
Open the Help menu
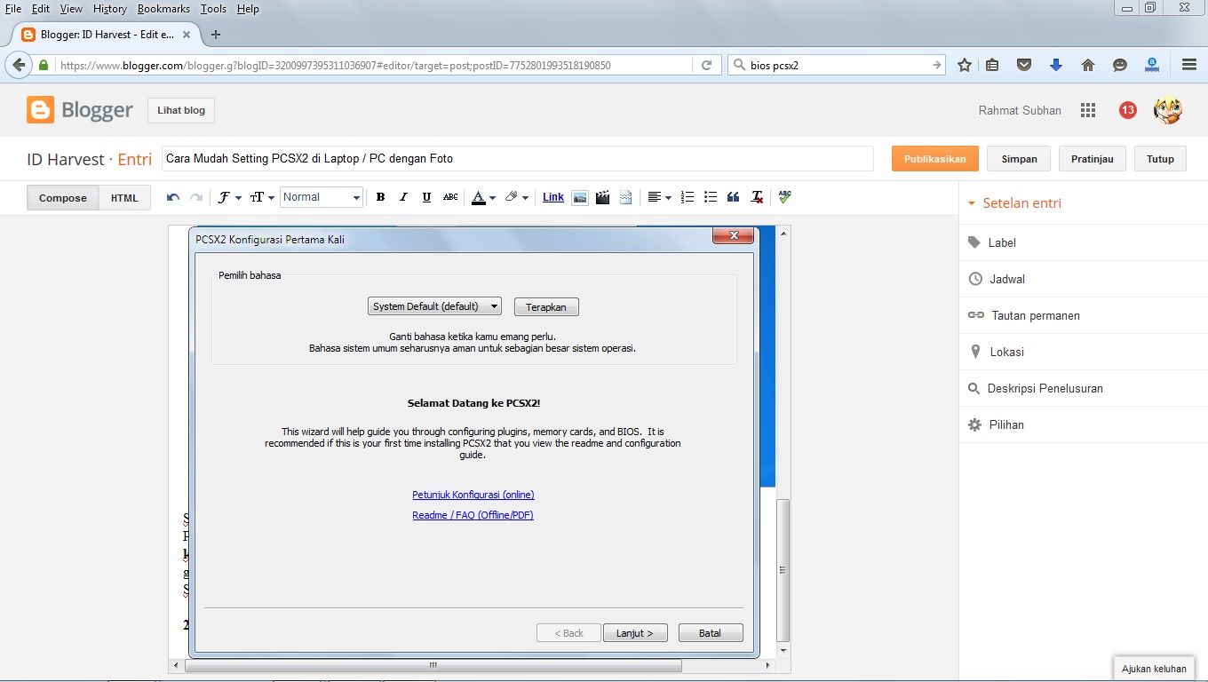pyautogui.click(x=248, y=8)
